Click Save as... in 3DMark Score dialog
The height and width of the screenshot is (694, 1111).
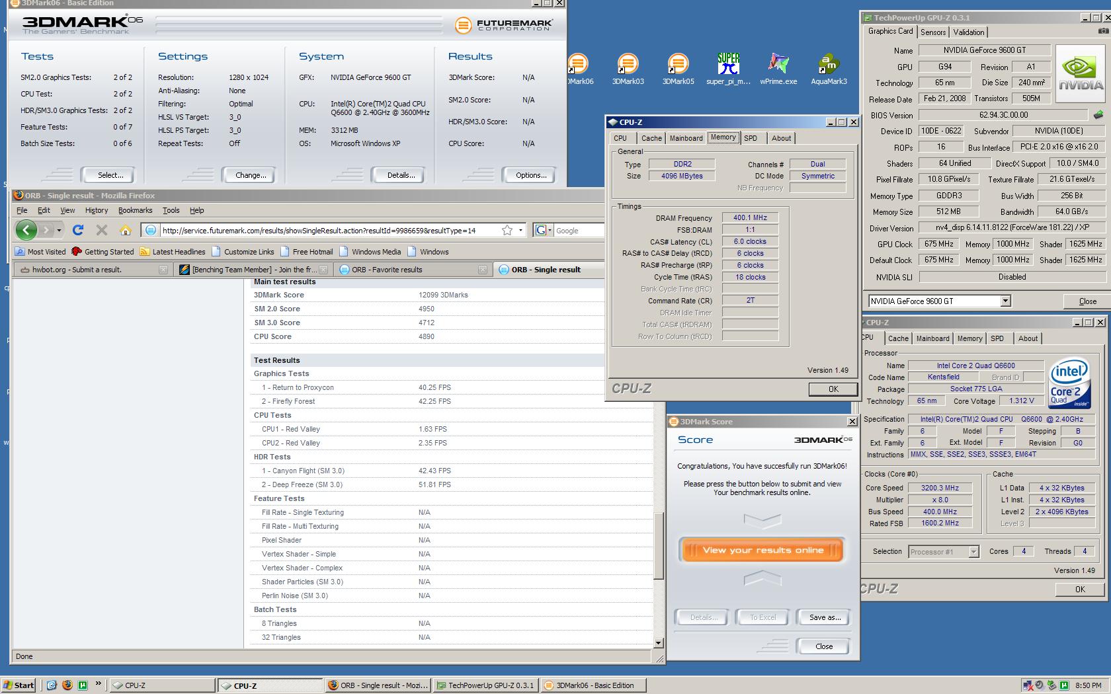[825, 617]
